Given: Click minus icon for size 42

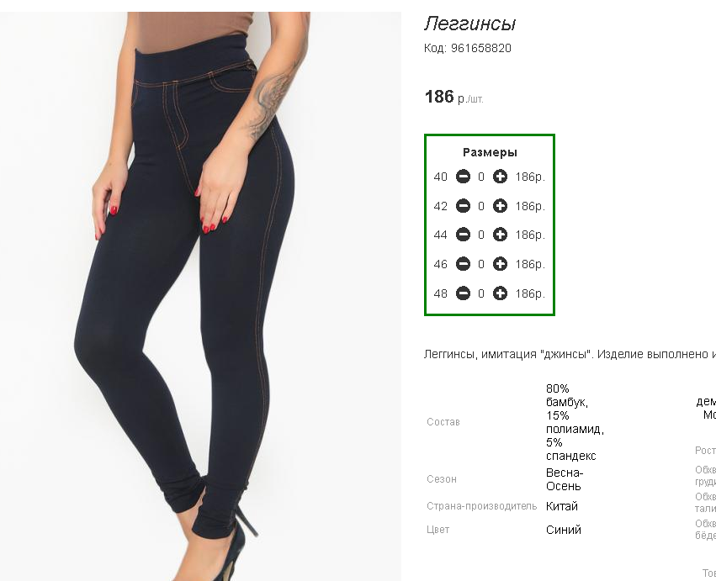Looking at the screenshot, I should 463,206.
